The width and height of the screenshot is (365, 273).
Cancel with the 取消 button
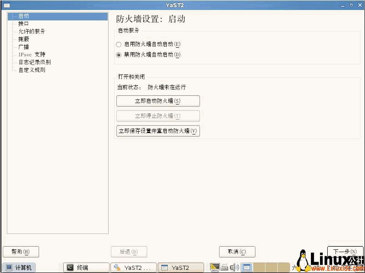[237, 252]
